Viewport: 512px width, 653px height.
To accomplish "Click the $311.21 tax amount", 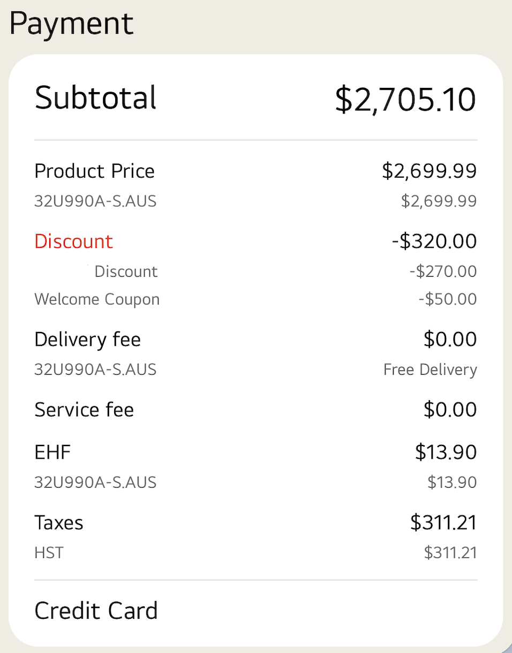I will (x=443, y=522).
